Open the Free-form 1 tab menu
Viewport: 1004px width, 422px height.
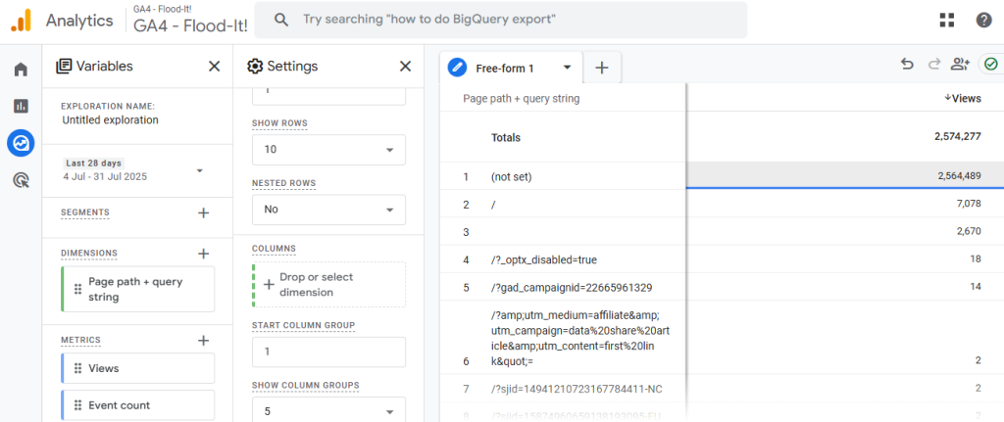pos(567,69)
